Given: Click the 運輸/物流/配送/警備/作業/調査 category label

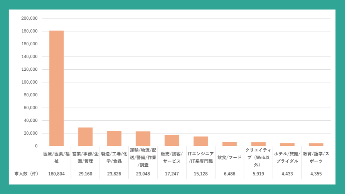Looking at the screenshot, I should click(143, 157).
